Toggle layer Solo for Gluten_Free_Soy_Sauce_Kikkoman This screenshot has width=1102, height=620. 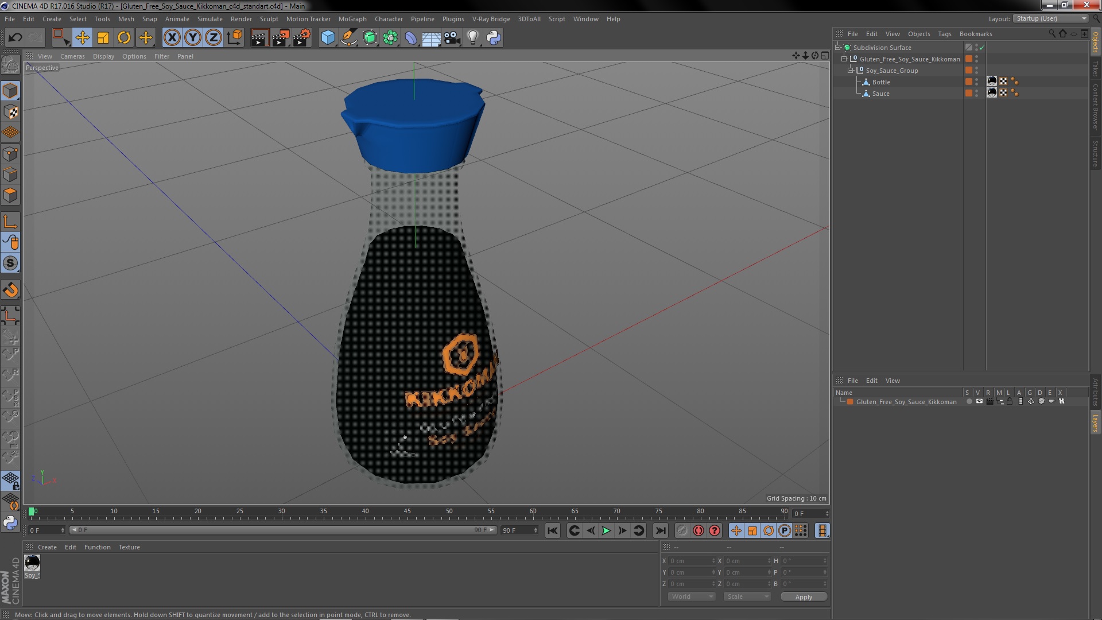(x=969, y=402)
